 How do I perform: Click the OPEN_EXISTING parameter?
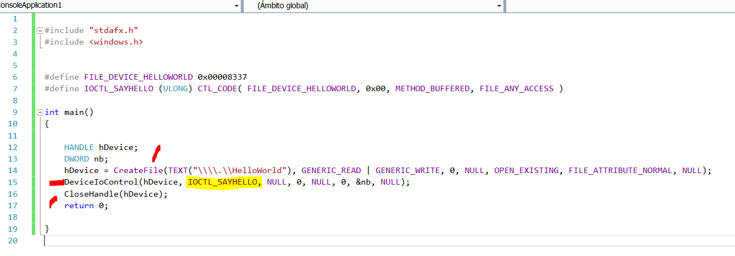pyautogui.click(x=526, y=170)
